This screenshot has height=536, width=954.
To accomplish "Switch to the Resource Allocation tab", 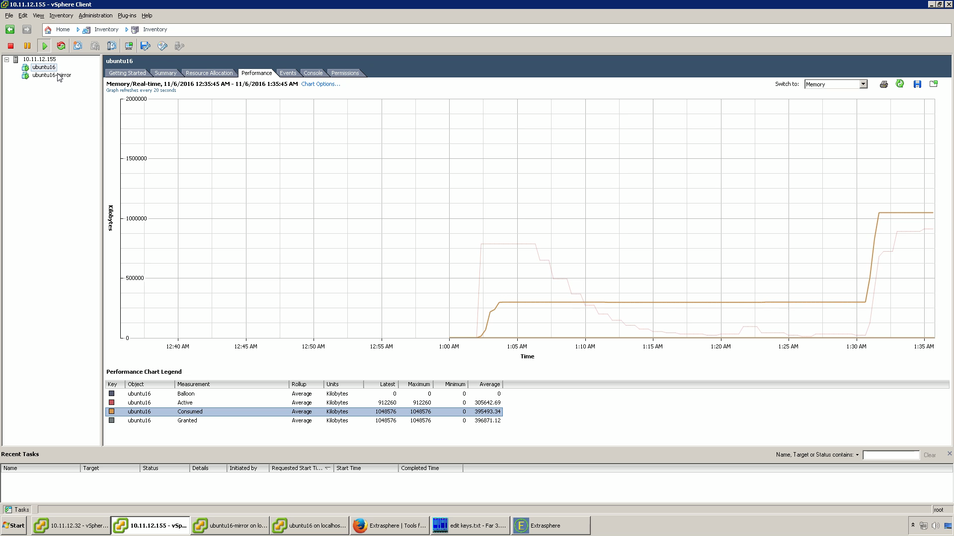I will click(209, 73).
